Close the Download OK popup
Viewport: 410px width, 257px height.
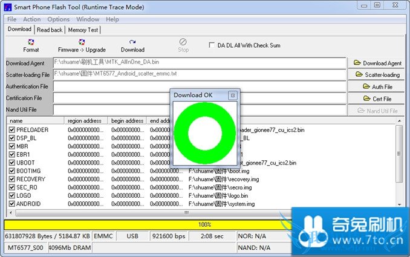click(232, 96)
